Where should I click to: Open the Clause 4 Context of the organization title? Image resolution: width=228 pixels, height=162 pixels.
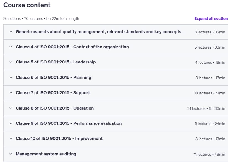pos(72,47)
